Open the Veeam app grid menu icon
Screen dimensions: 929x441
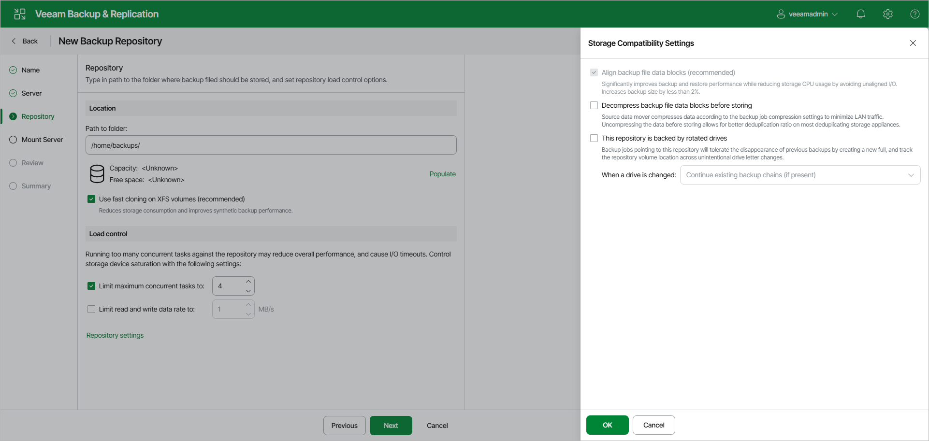(20, 14)
